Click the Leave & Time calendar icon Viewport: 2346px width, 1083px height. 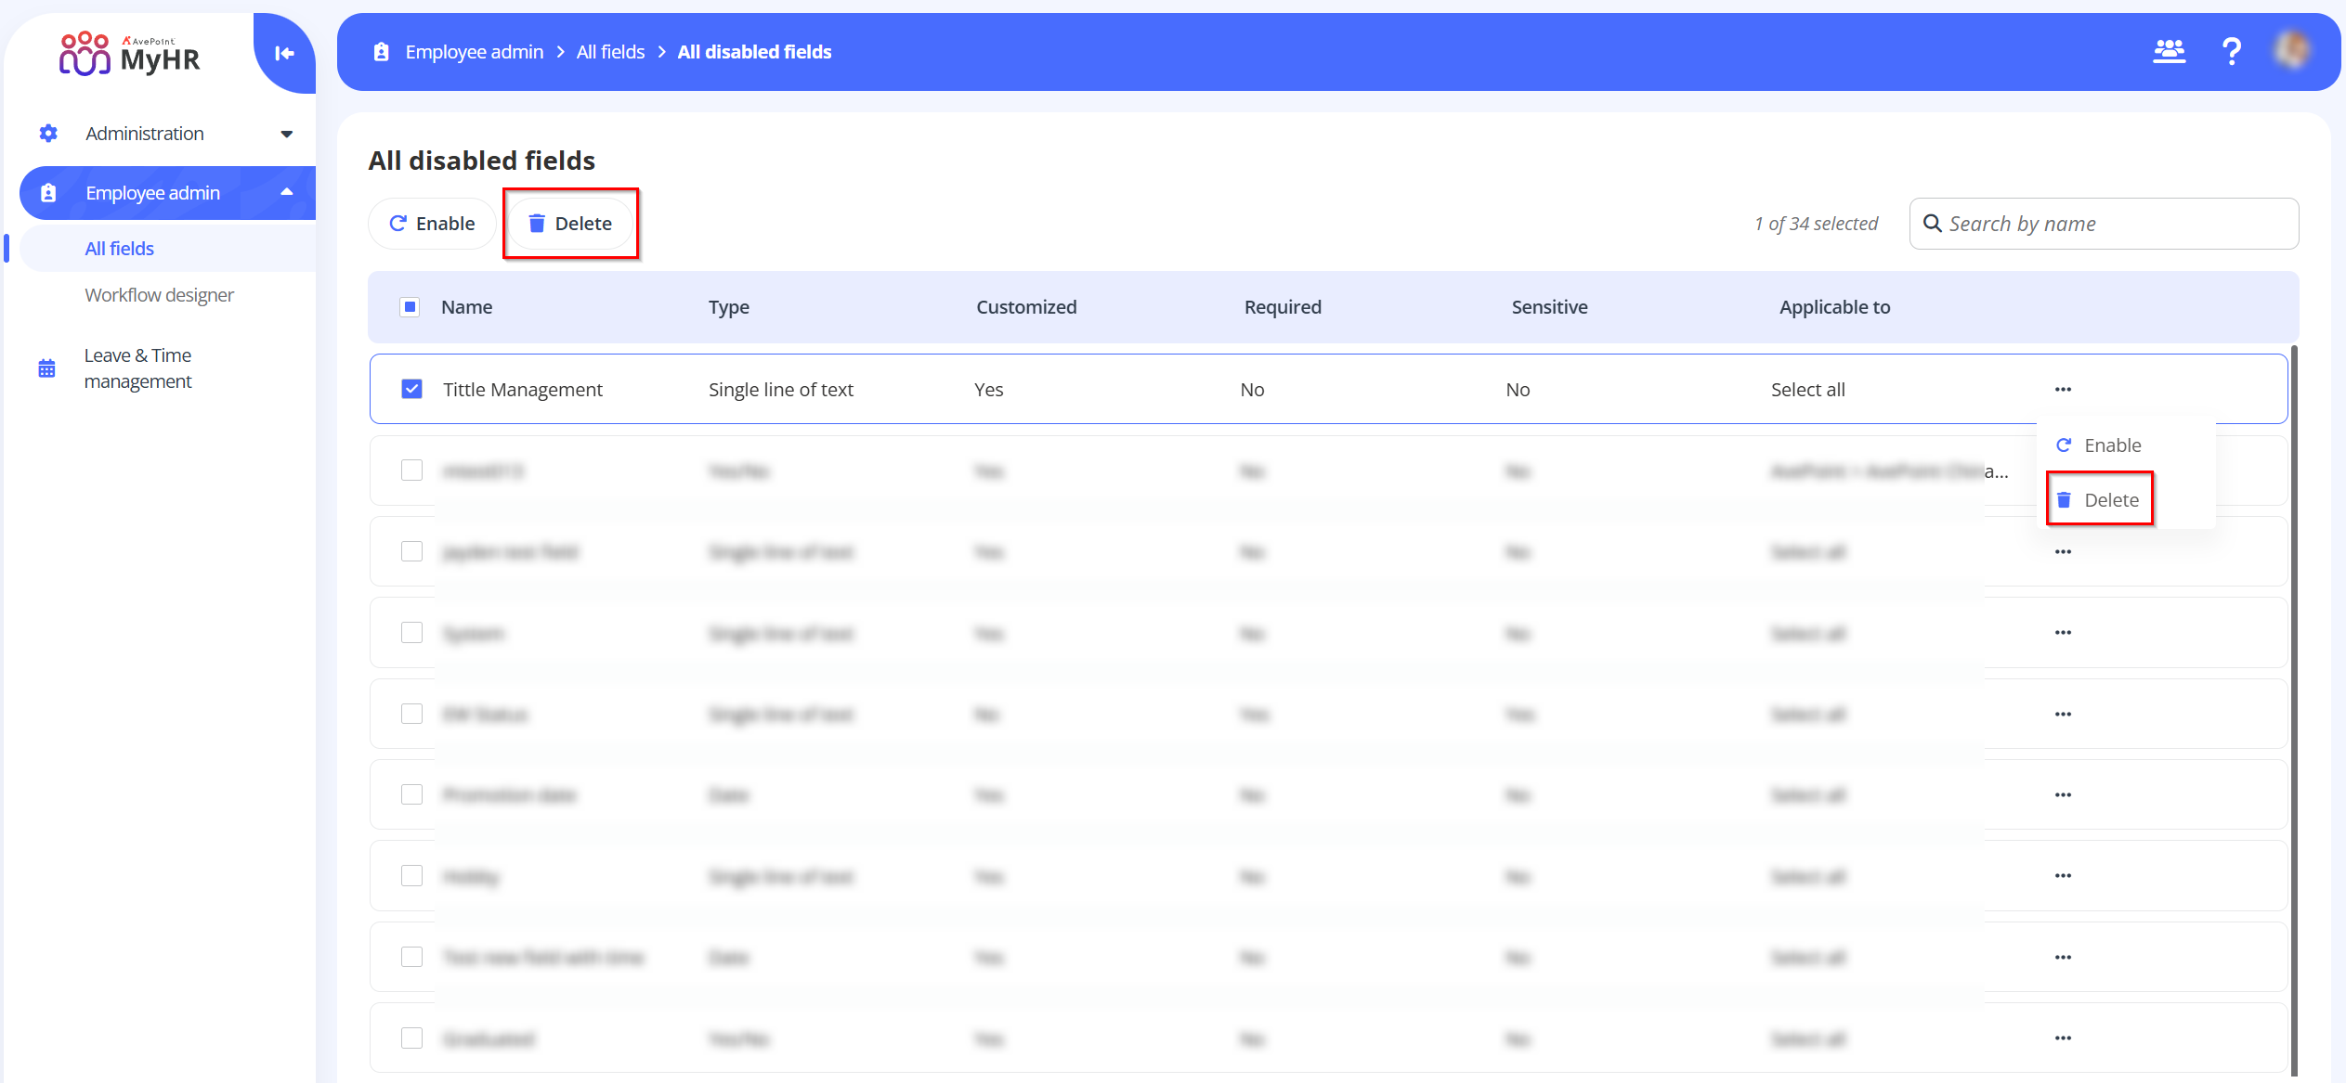point(46,368)
